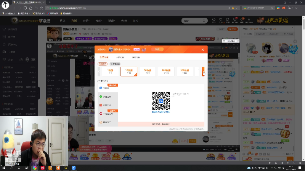Open the game controller extension icon

coord(284,8)
